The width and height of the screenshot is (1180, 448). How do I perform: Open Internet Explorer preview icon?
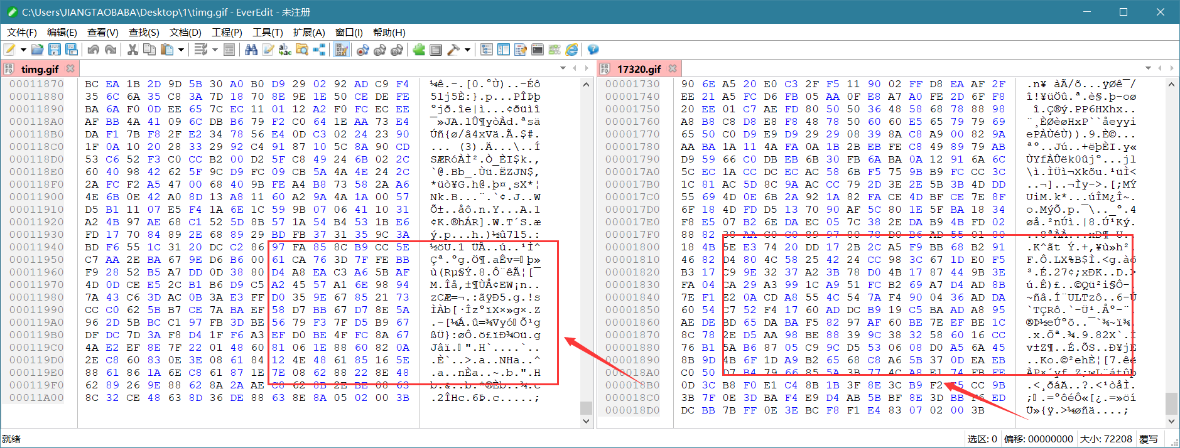pos(571,50)
